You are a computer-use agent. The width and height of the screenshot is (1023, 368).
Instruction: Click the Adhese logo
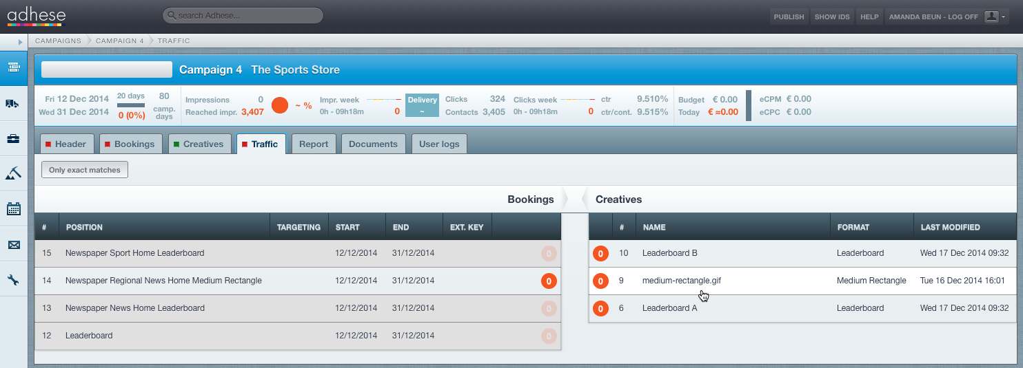[x=35, y=16]
